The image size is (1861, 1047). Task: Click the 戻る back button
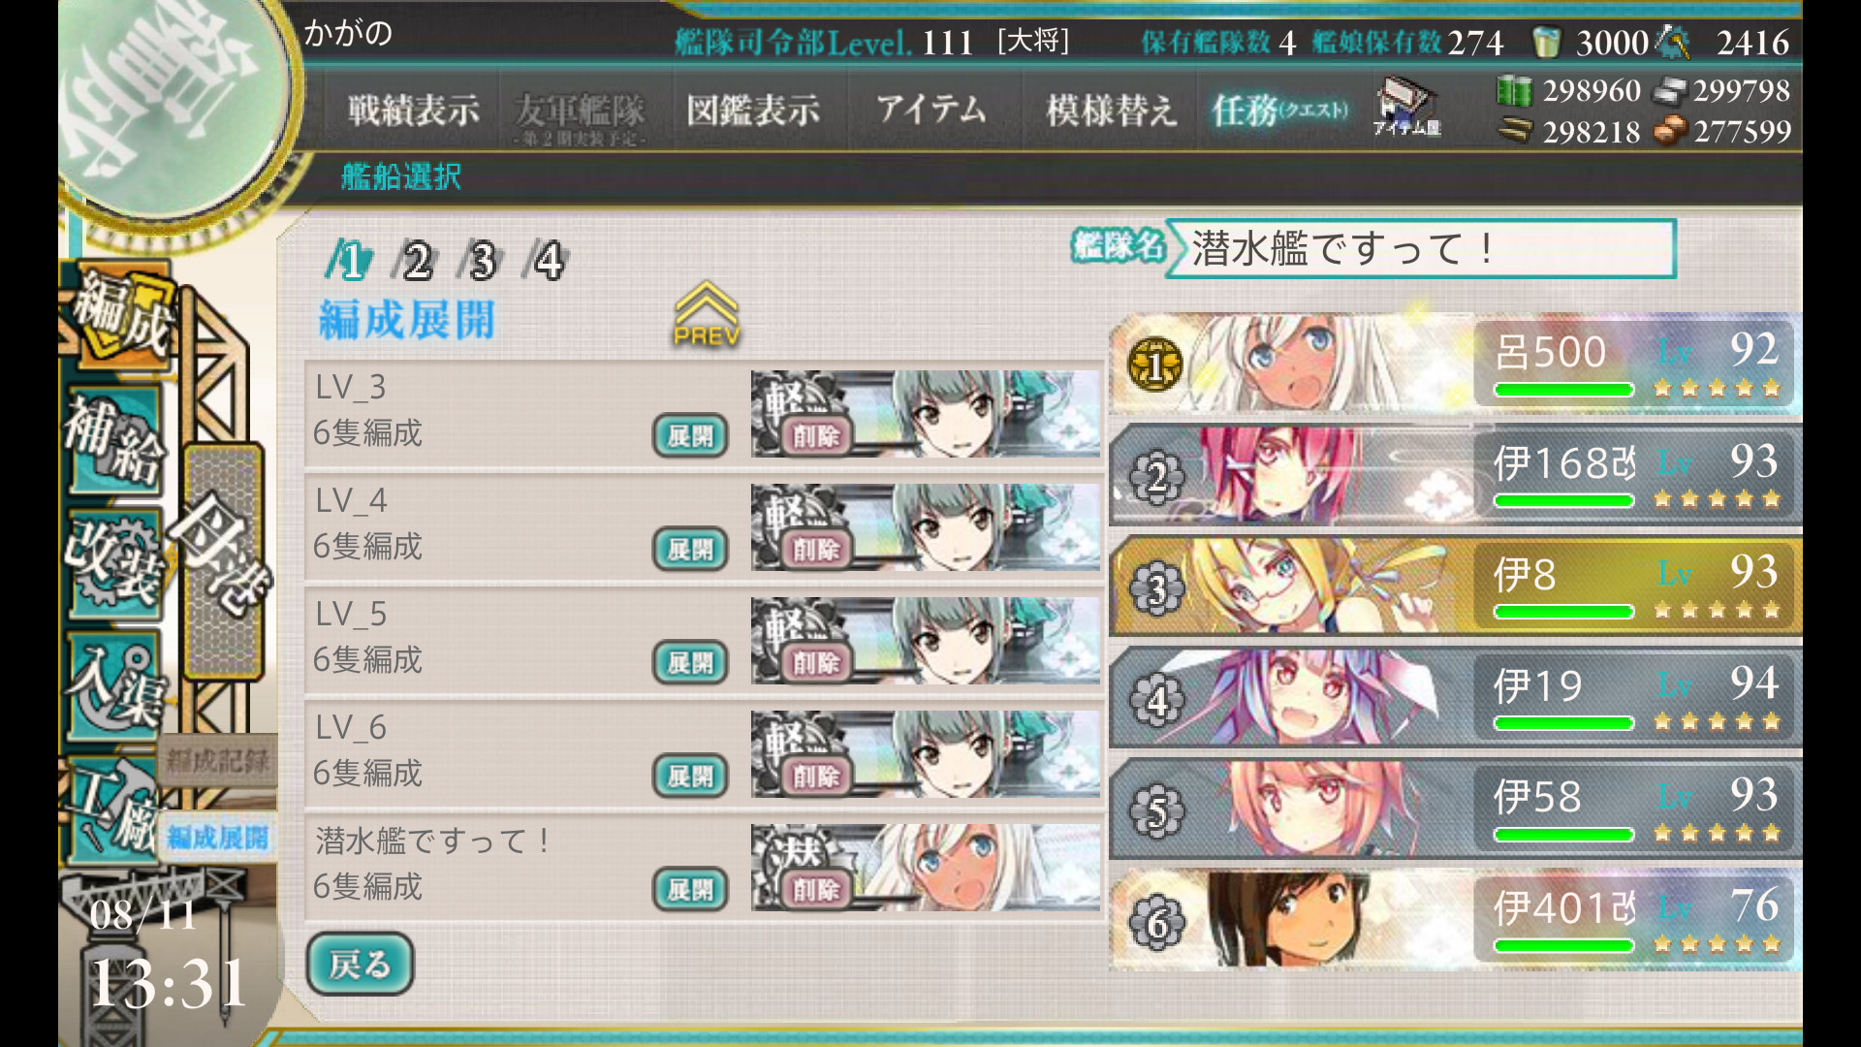pos(360,964)
